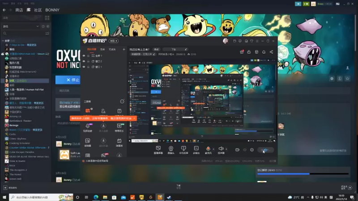Image resolution: width=358 pixels, height=201 pixels.
Task: Open 视频连麦 tool in toolbox
Action: [x=88, y=128]
